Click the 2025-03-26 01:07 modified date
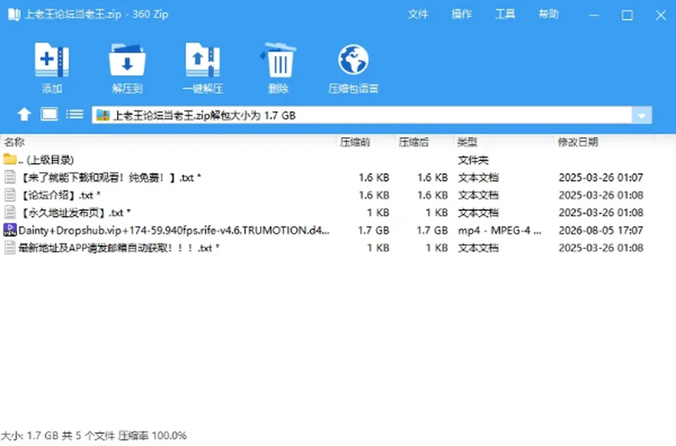Screen dimensions: 676x446 pyautogui.click(x=601, y=177)
